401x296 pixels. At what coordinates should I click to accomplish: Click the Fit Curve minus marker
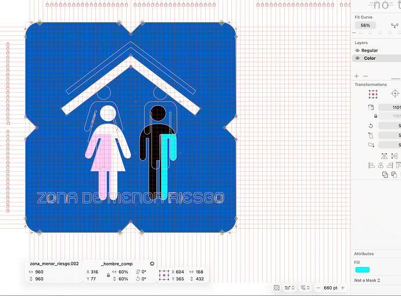pyautogui.click(x=354, y=33)
